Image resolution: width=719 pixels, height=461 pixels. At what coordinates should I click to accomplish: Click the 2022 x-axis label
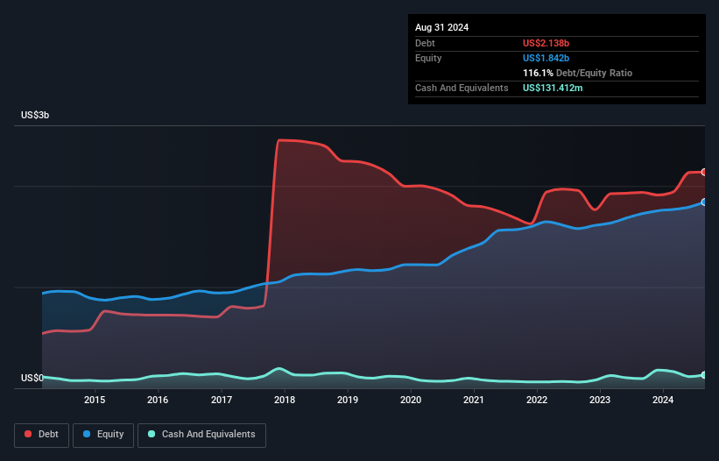tap(537, 400)
